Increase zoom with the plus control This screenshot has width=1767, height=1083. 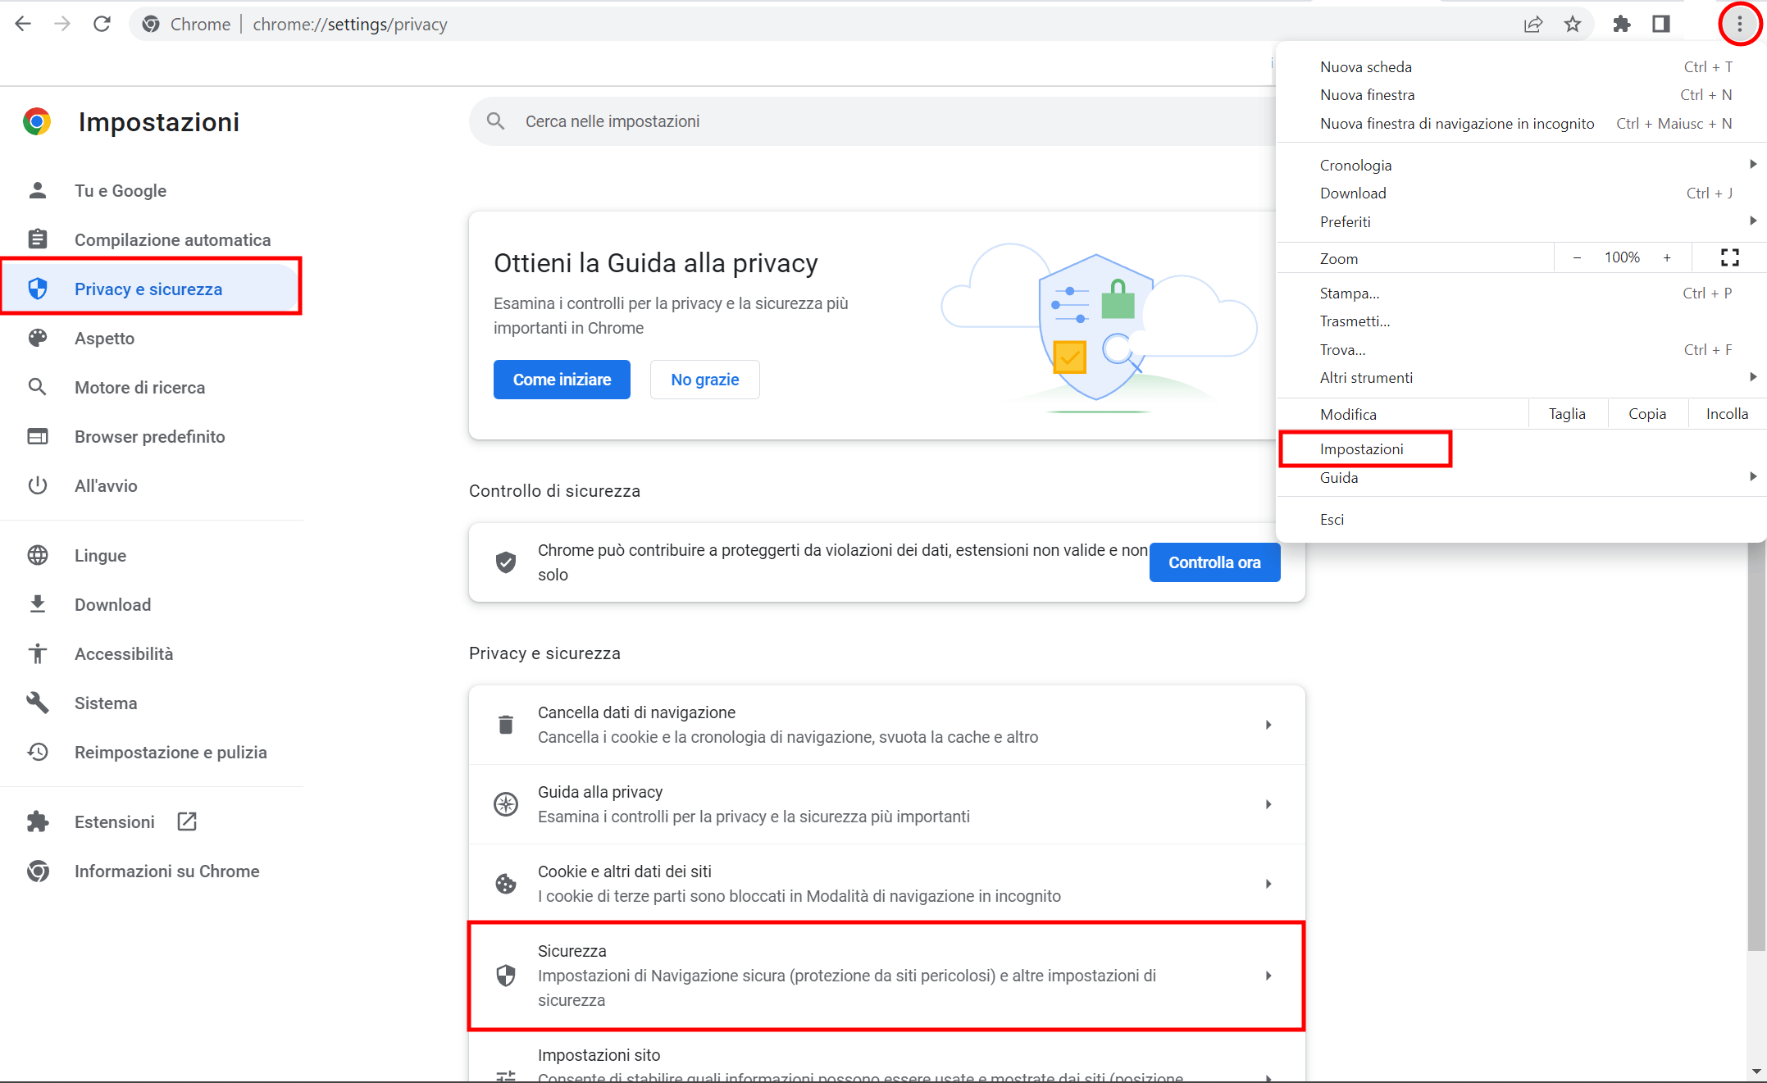[1667, 257]
